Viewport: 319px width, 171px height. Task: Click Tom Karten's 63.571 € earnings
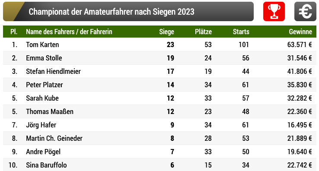tap(300, 44)
